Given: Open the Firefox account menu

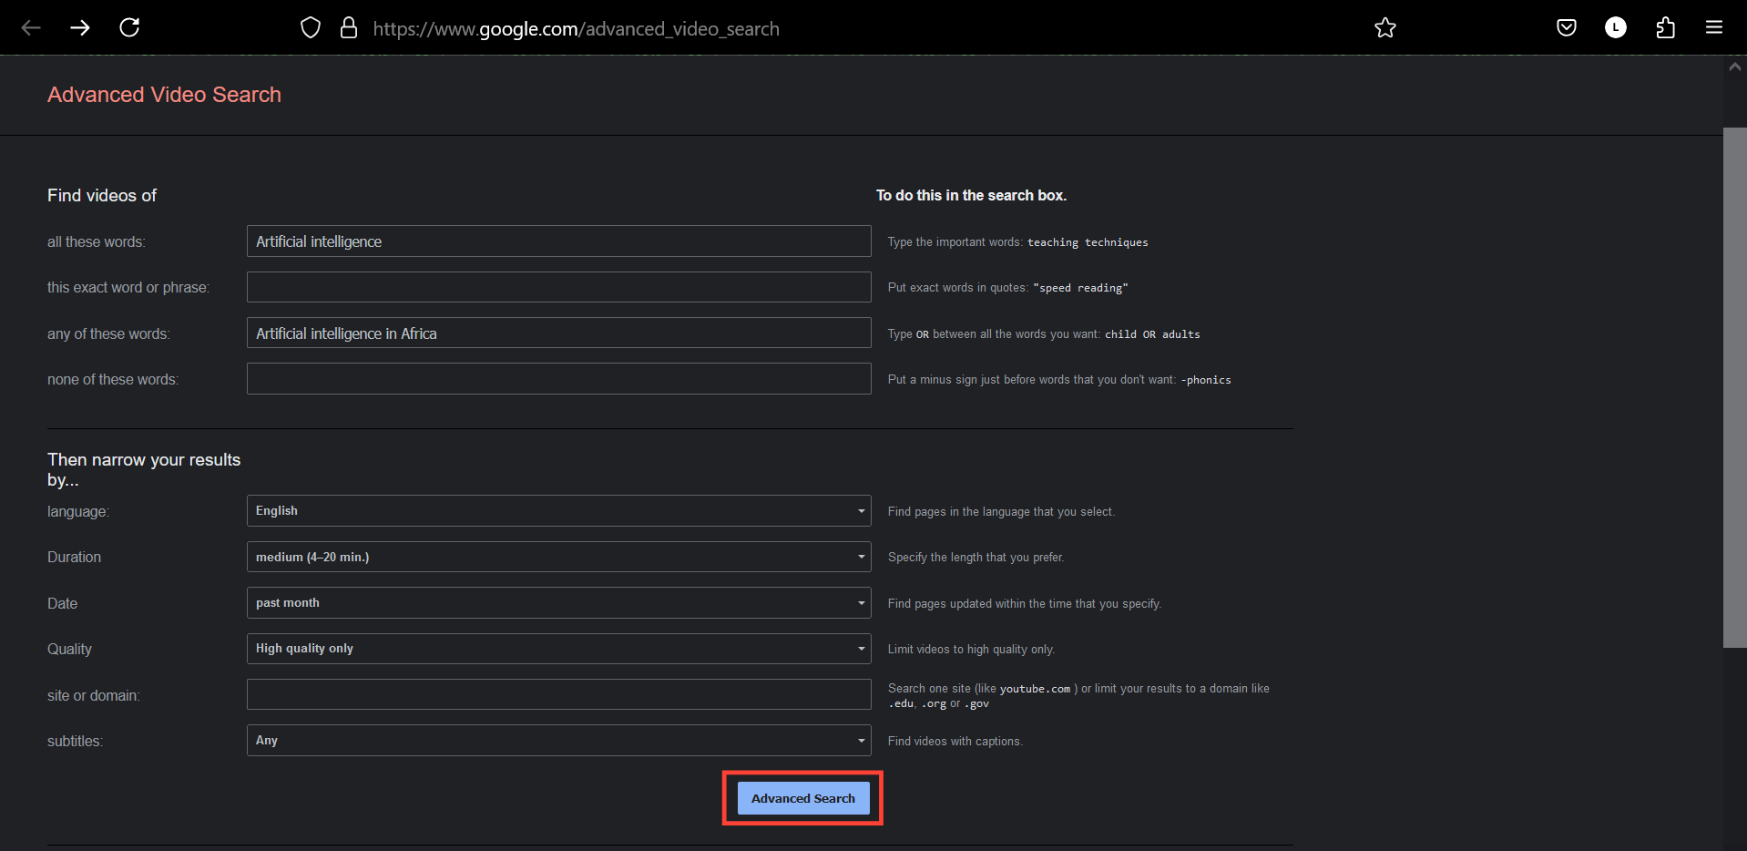Looking at the screenshot, I should (1616, 27).
